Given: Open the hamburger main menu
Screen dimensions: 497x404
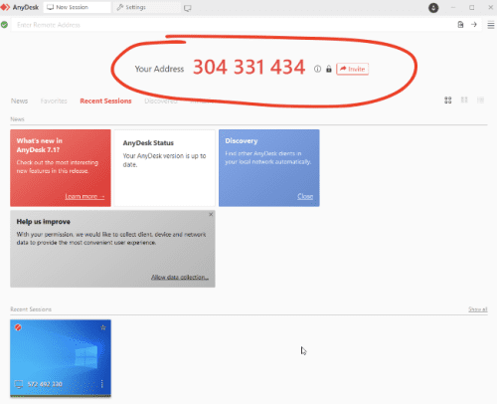Looking at the screenshot, I should pyautogui.click(x=491, y=25).
